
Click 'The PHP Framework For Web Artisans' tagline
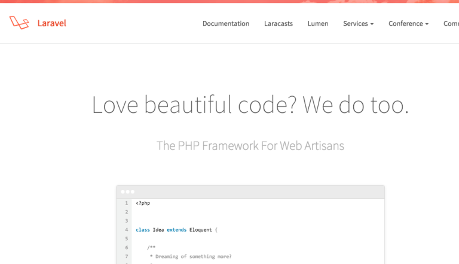250,146
